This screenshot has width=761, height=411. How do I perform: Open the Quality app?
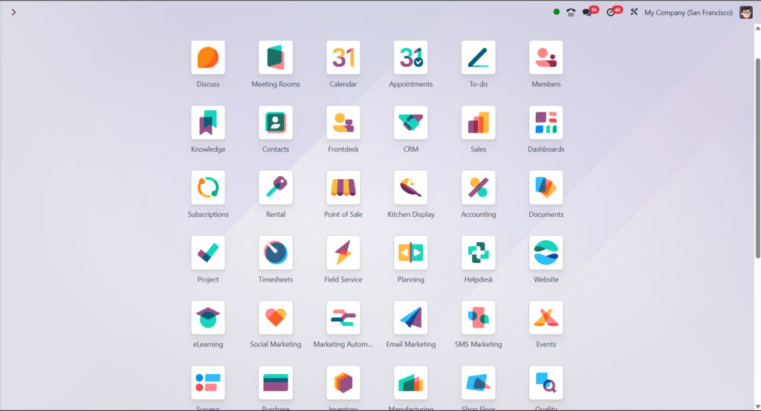[546, 383]
